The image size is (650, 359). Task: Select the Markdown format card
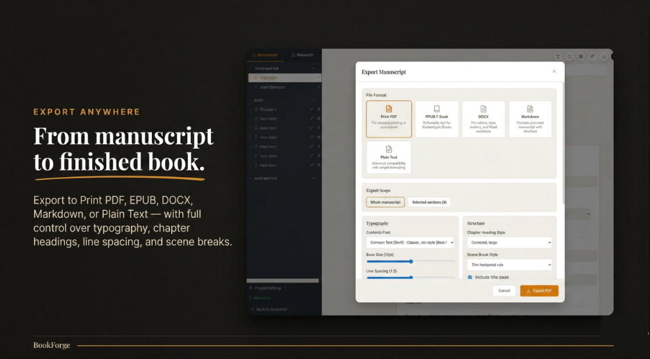pos(530,119)
